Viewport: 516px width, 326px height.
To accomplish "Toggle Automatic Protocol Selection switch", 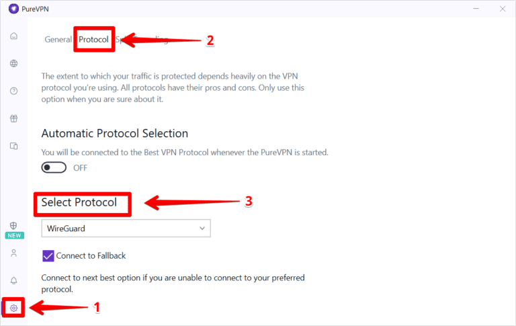I will click(x=54, y=167).
